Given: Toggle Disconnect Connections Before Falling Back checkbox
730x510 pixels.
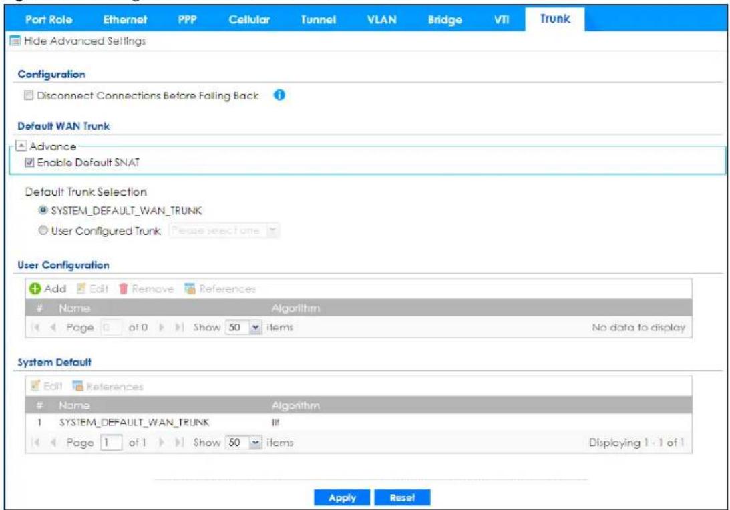Looking at the screenshot, I should coord(29,95).
